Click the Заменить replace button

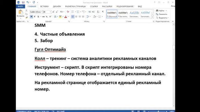[x=162, y=14]
